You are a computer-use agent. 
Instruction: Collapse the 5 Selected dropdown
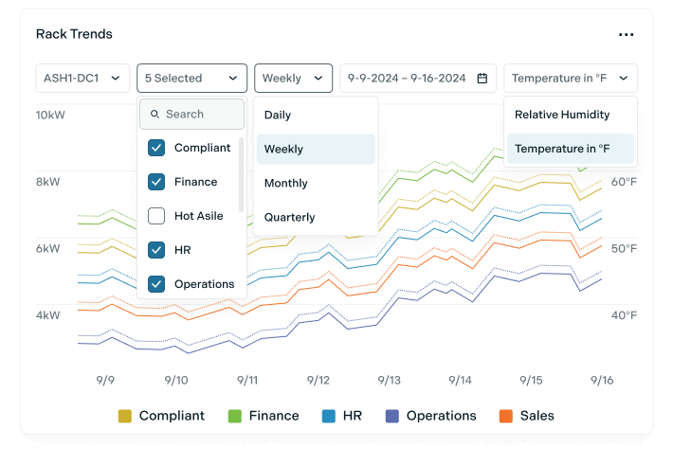[x=191, y=79]
